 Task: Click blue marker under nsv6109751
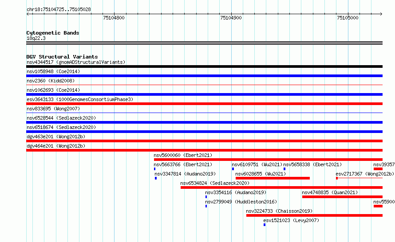[x=233, y=169]
